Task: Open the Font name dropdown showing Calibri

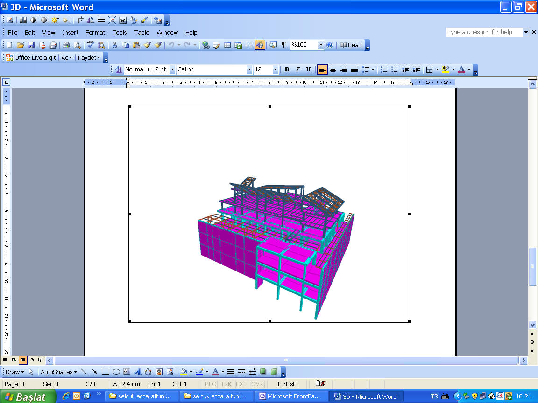Action: point(249,69)
